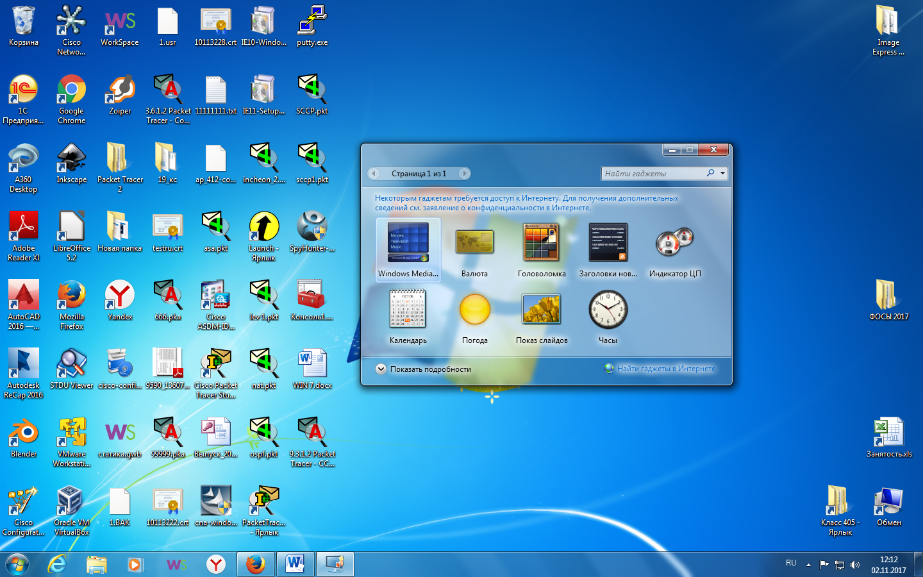Select the Mozilla Firefox desktop shortcut
Viewport: 923px width, 577px height.
pyautogui.click(x=71, y=305)
